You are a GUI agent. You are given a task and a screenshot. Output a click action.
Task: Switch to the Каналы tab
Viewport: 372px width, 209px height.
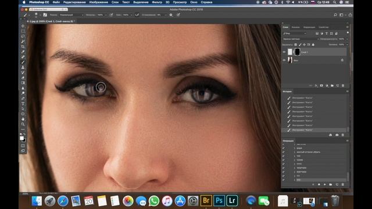click(296, 27)
